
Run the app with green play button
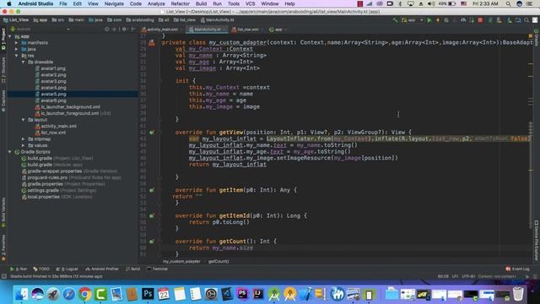[429, 20]
